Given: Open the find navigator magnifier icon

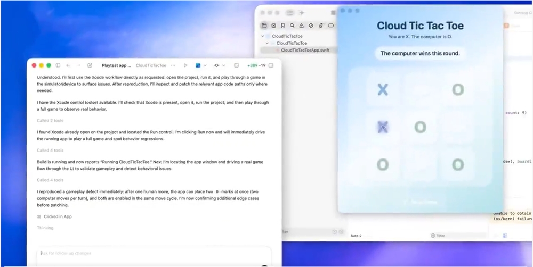Looking at the screenshot, I should (x=292, y=25).
